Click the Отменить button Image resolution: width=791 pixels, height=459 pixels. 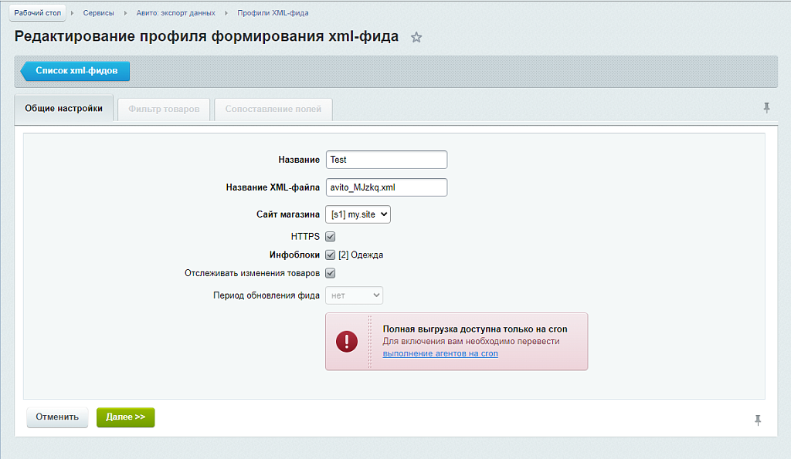[57, 417]
